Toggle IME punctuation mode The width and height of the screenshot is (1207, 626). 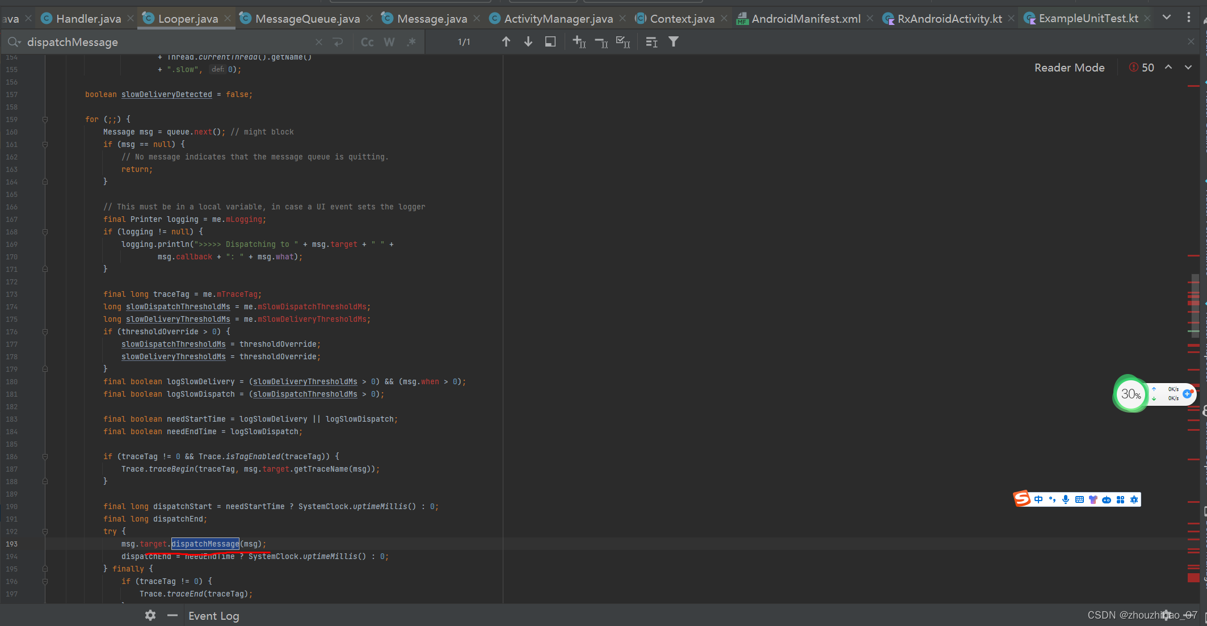coord(1052,499)
